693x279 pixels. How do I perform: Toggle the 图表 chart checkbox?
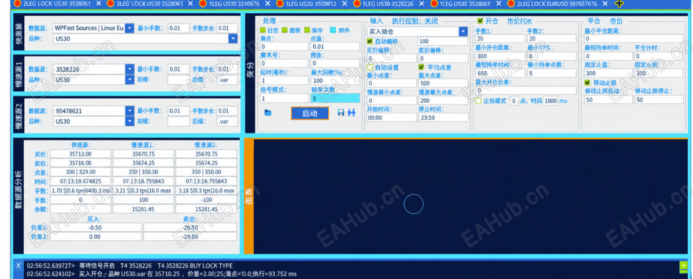point(284,31)
